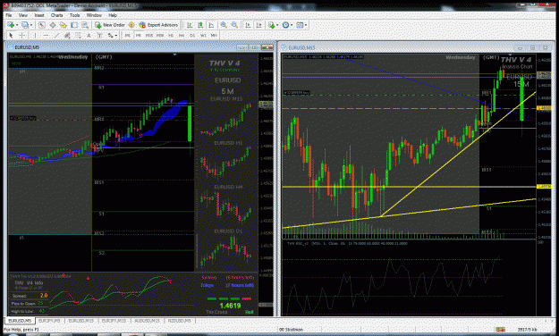Set timeframe to M30
Image resolution: width=559 pixels, height=336 pixels.
pyautogui.click(x=160, y=35)
